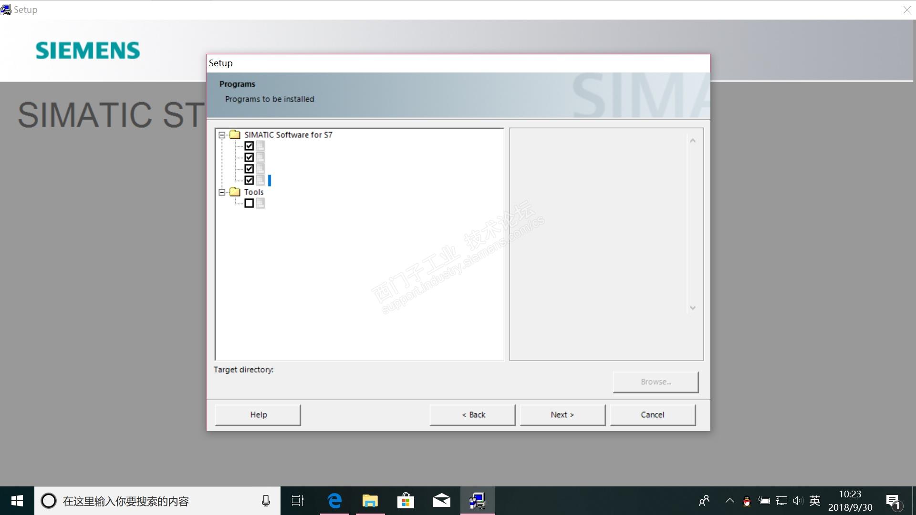Screen dimensions: 916x515
Task: Click the description panel scroll-down arrow
Action: pos(693,308)
